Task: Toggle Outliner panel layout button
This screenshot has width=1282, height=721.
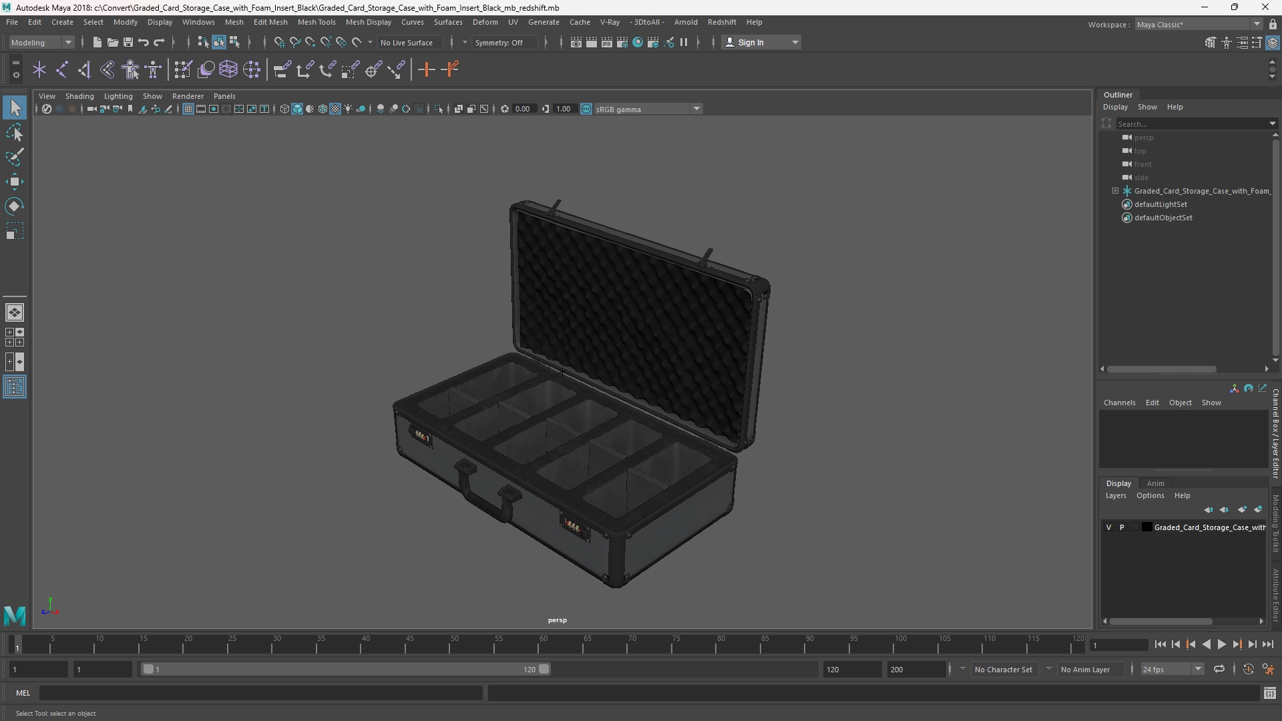Action: pos(15,387)
